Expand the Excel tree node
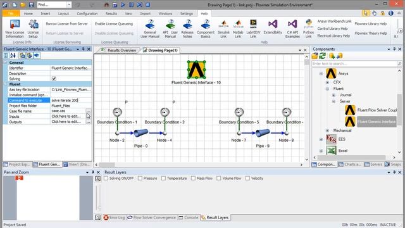Image resolution: width=405 pixels, height=228 pixels. click(x=321, y=151)
